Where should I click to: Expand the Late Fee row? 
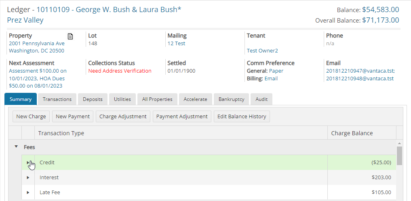[x=28, y=193]
